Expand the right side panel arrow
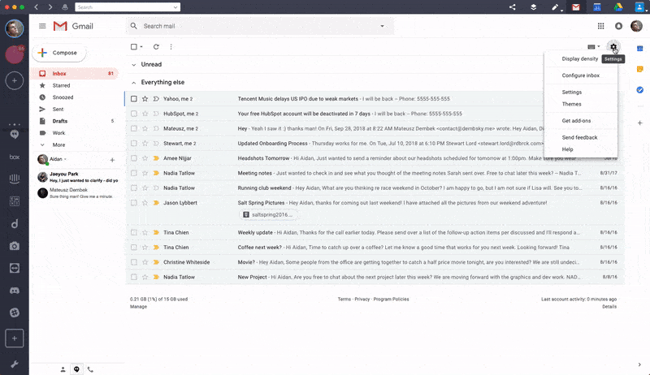Screen dimensions: 650x375 click(x=639, y=364)
